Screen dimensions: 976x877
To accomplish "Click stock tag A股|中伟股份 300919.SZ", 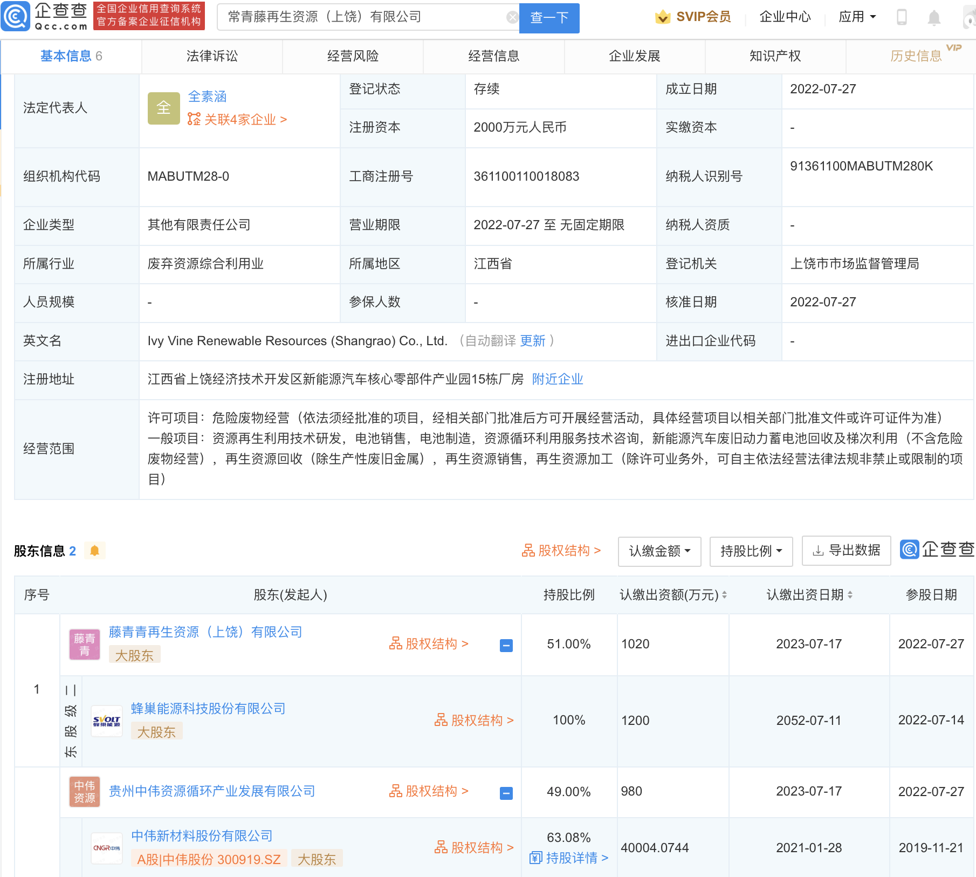I will 209,859.
